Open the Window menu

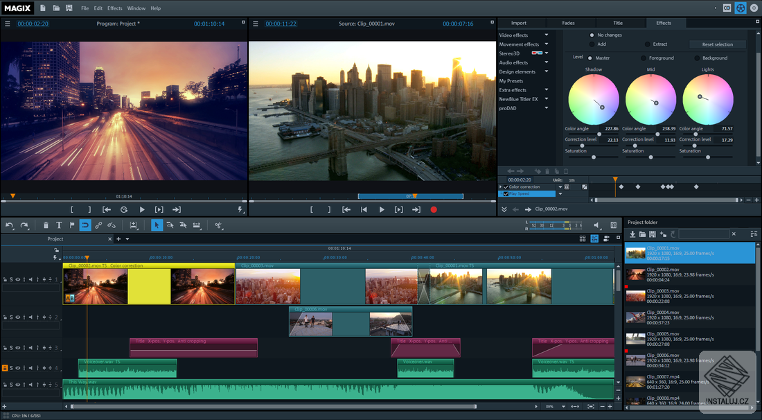136,8
